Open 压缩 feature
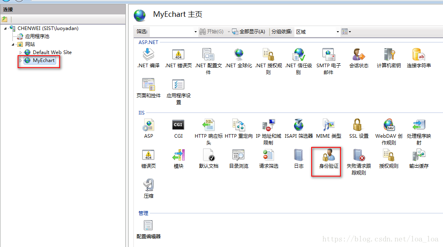The image size is (443, 247). click(x=148, y=189)
